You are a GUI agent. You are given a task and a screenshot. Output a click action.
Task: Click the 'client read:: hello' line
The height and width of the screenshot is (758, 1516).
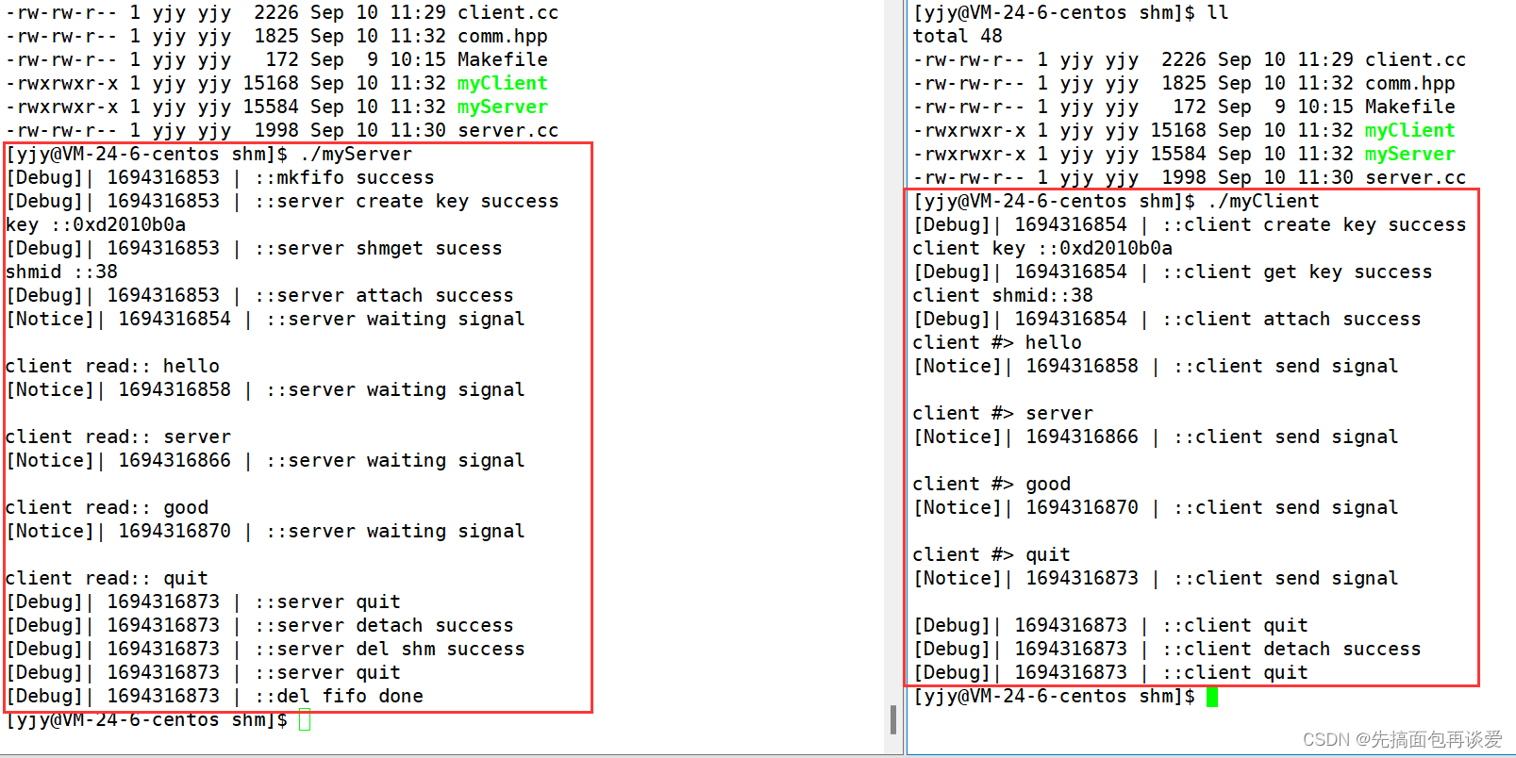[x=112, y=367]
